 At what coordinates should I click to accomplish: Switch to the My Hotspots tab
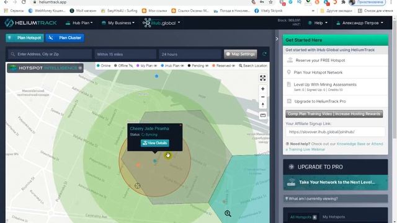coord(334,217)
